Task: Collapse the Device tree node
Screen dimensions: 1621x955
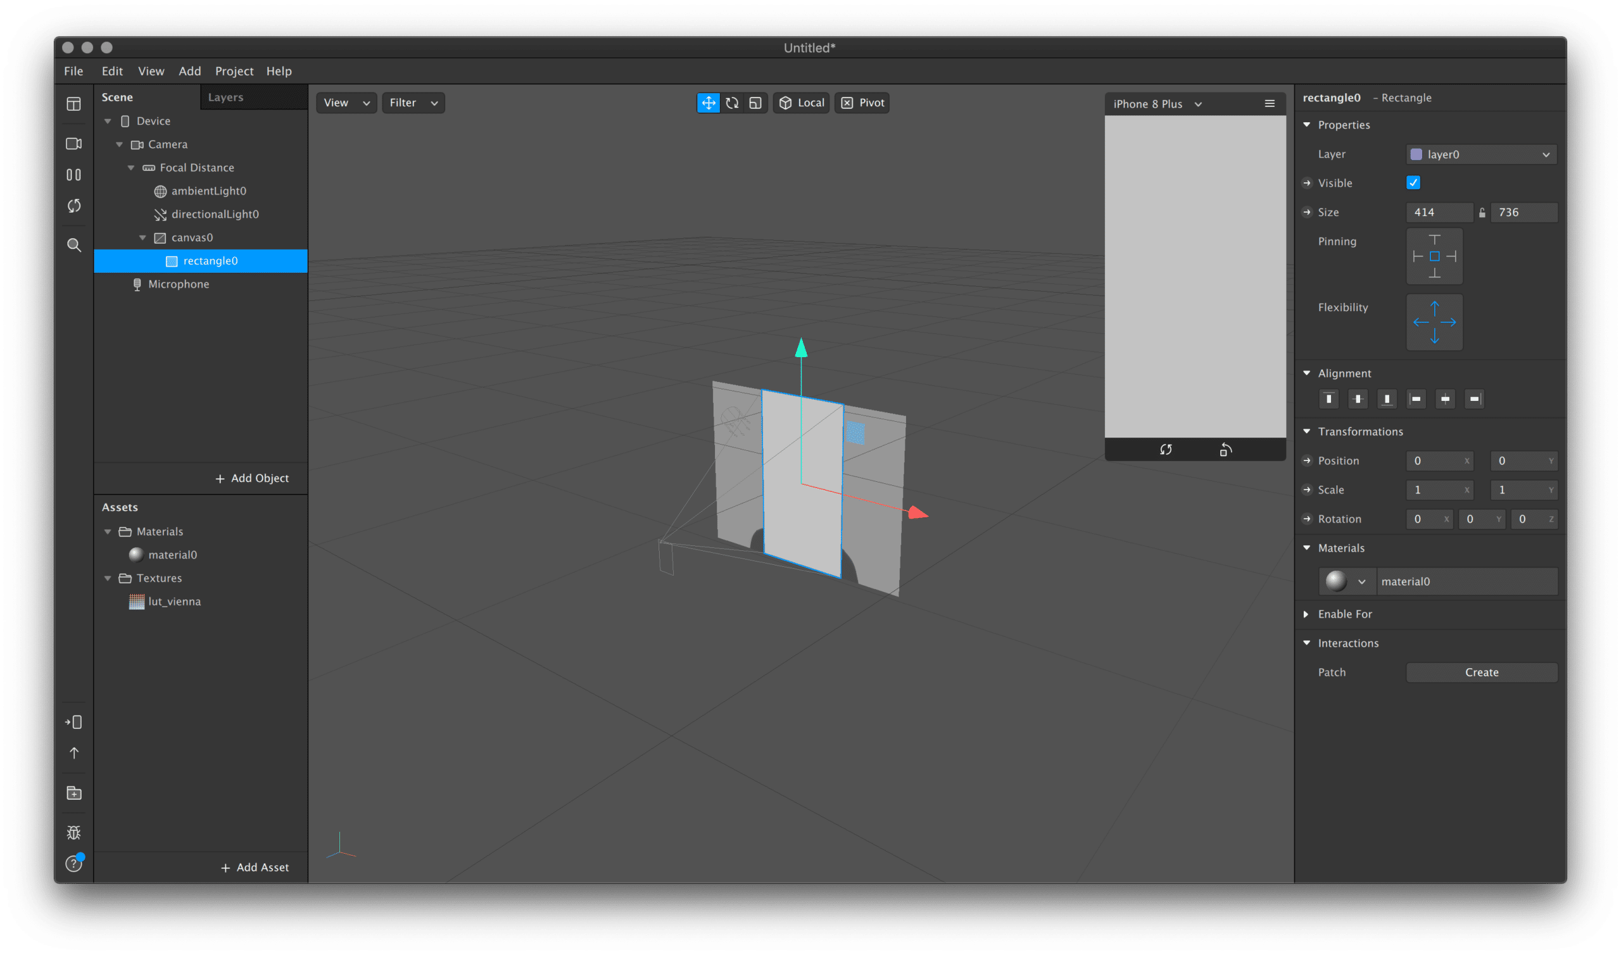Action: pos(108,121)
